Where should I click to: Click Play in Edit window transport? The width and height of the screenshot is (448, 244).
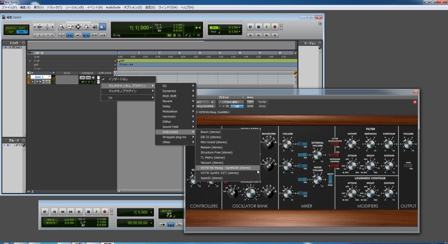coord(267,27)
